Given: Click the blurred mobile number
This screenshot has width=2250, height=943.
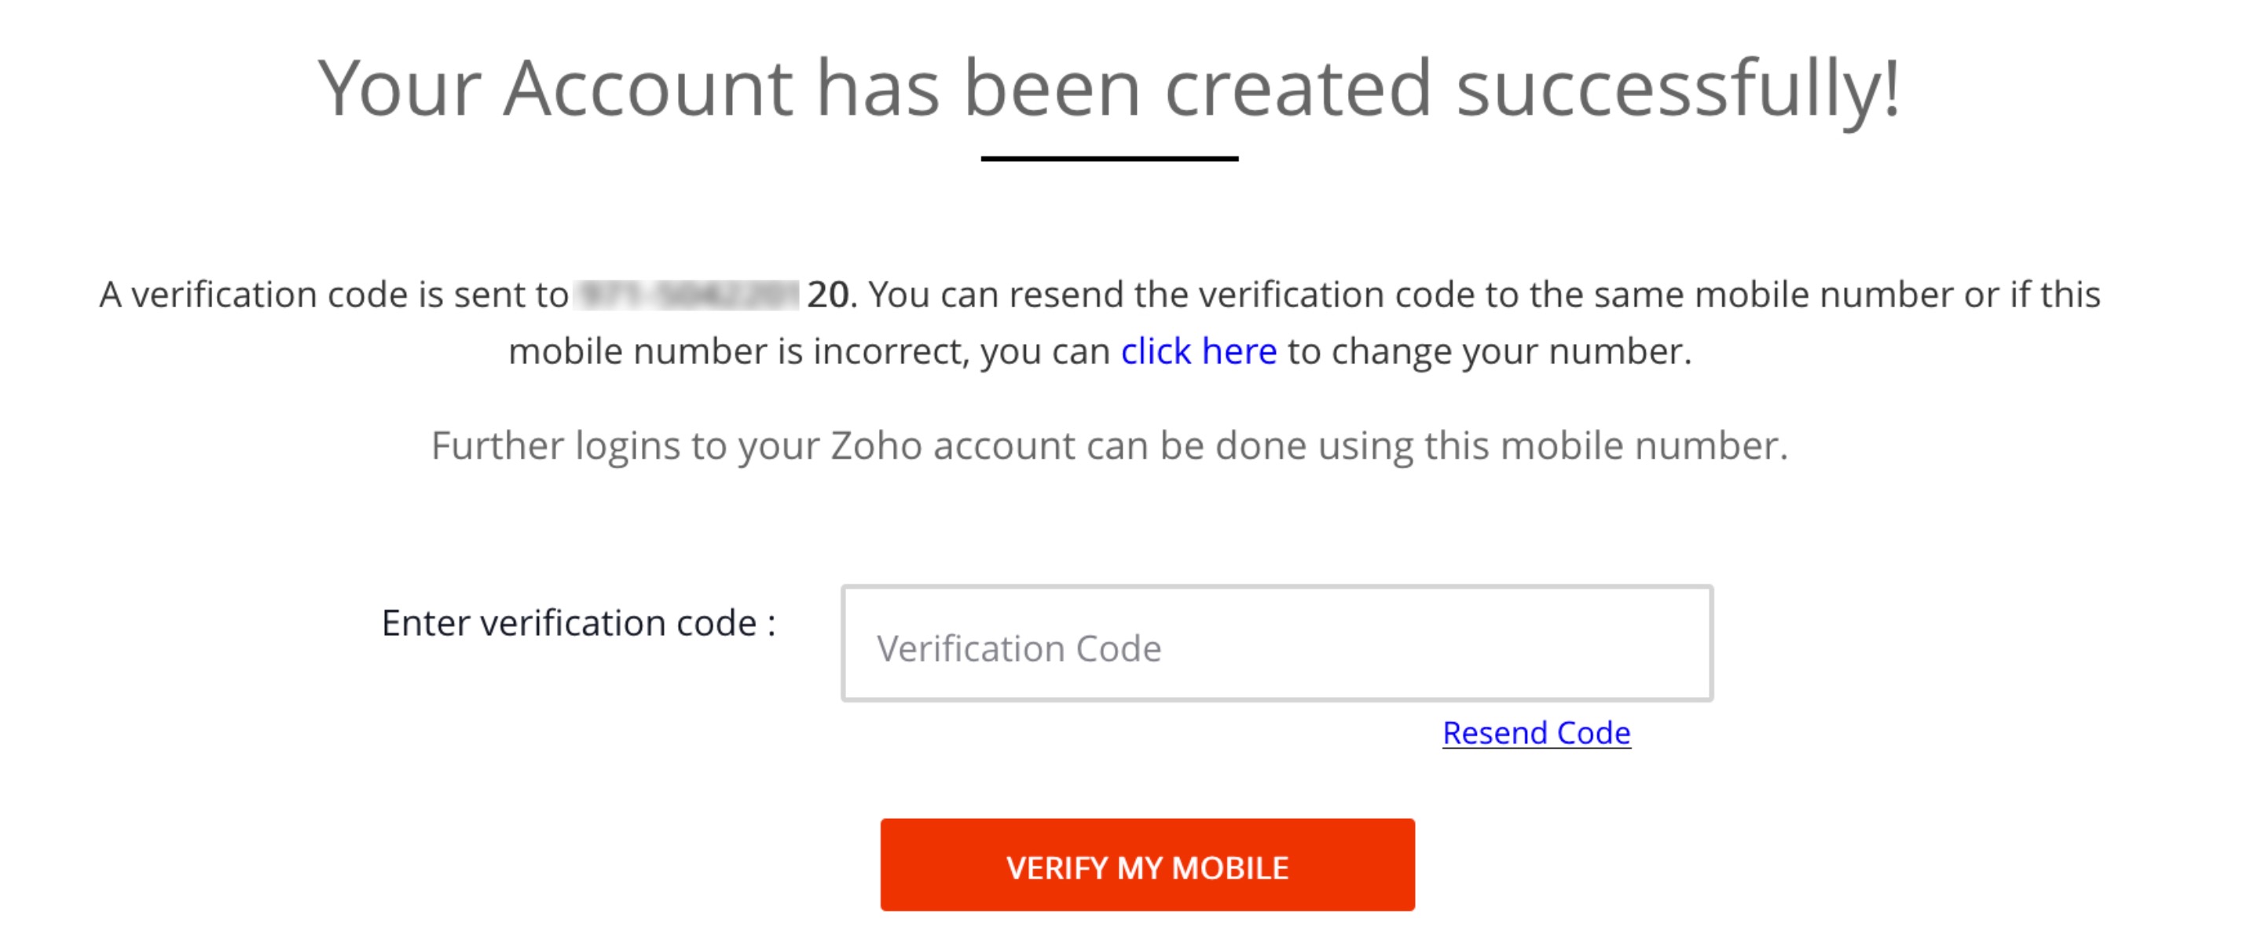Looking at the screenshot, I should [687, 295].
